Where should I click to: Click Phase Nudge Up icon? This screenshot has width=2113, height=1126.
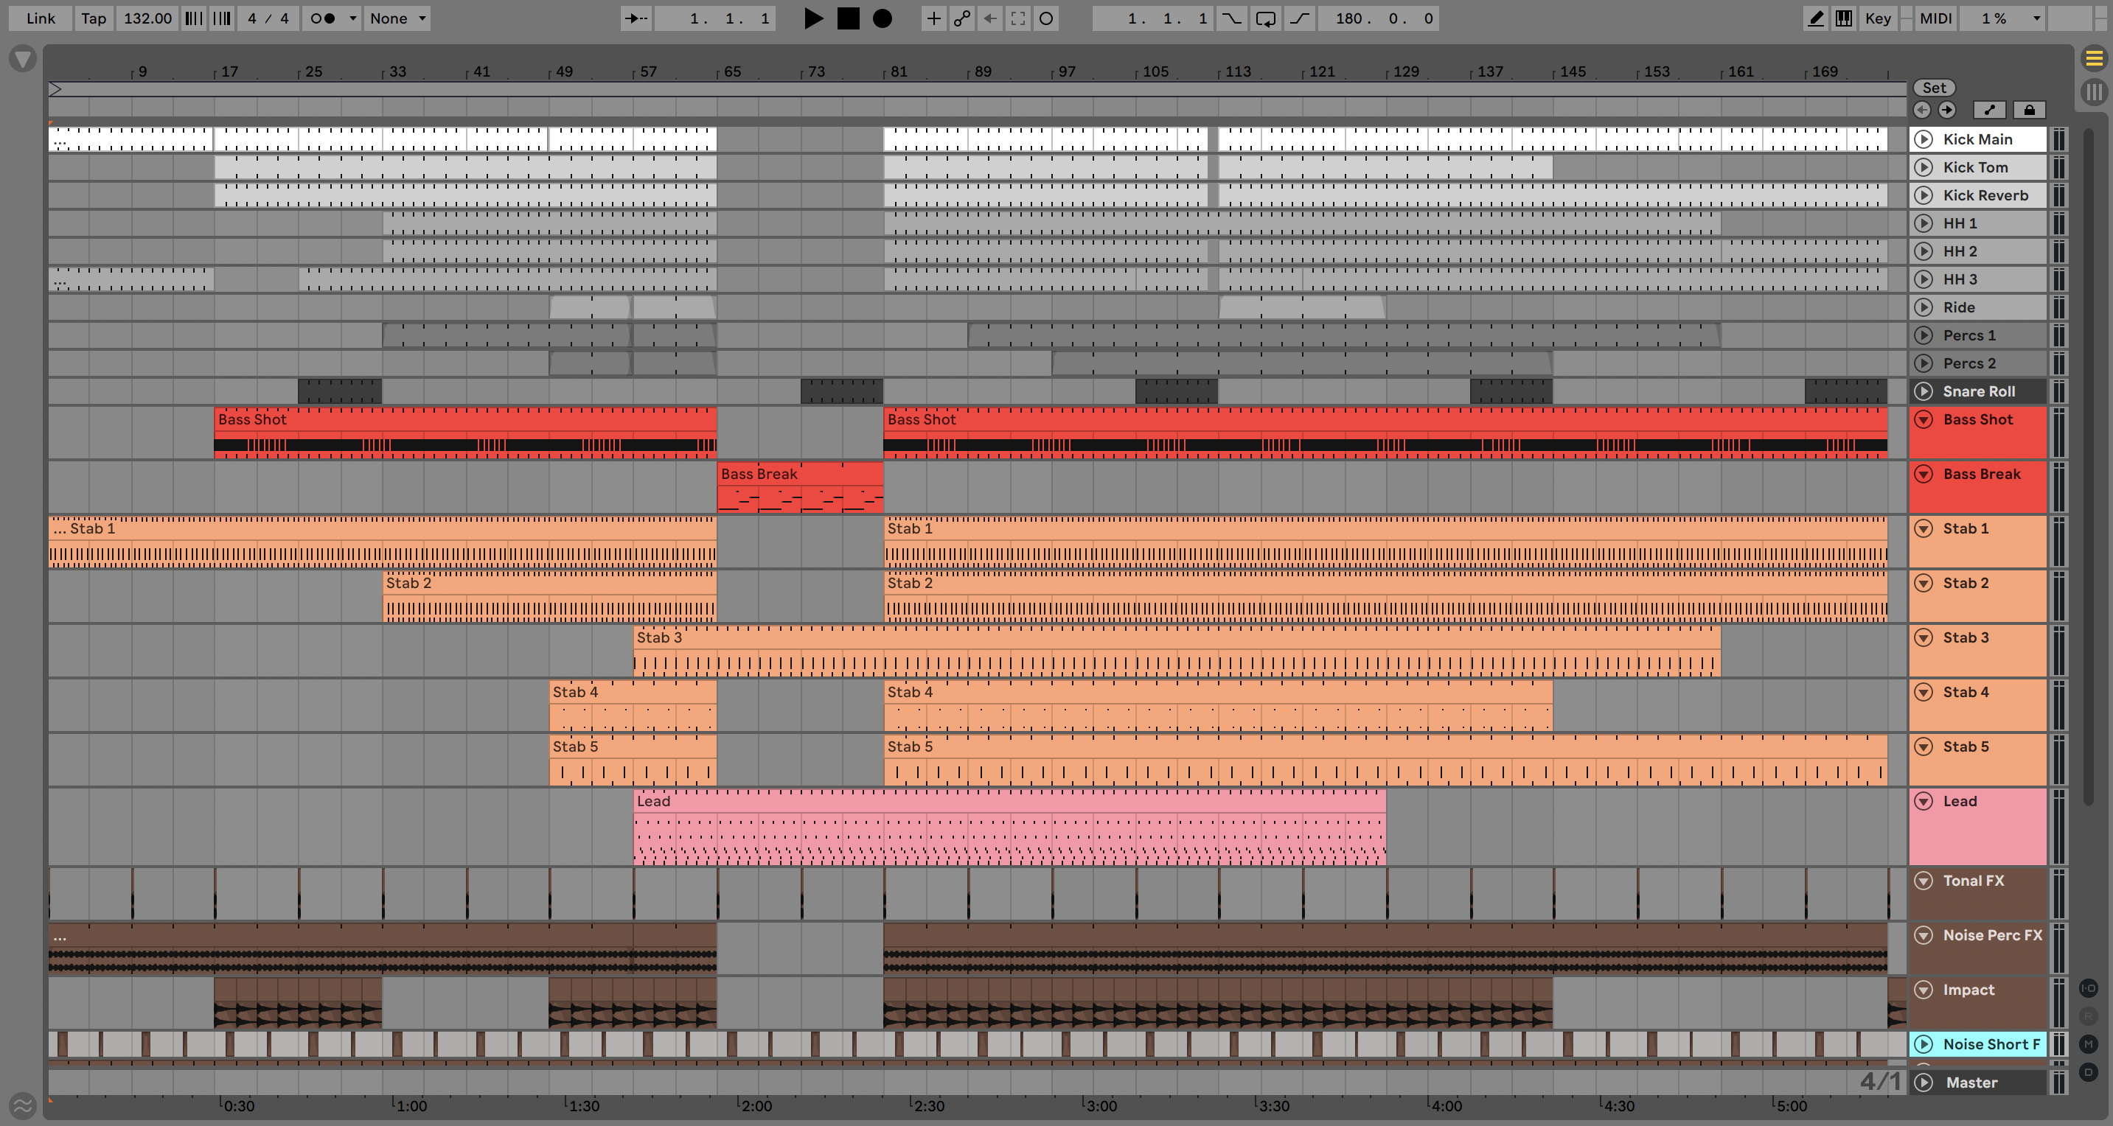pyautogui.click(x=221, y=18)
